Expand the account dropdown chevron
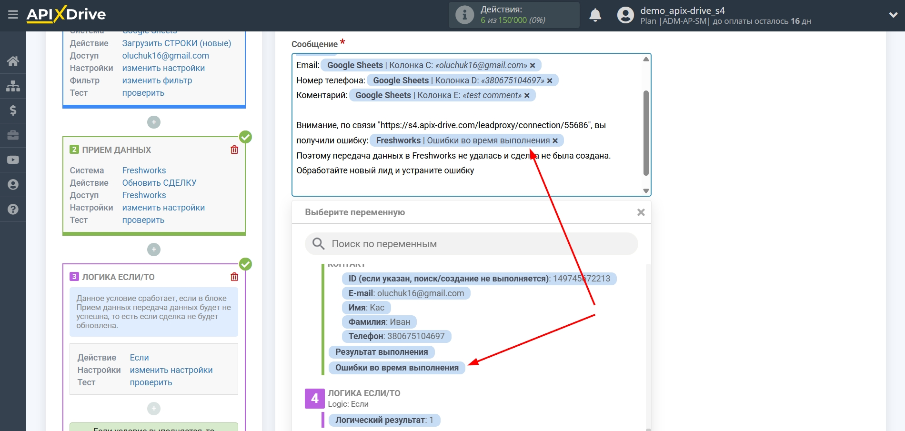 (893, 15)
